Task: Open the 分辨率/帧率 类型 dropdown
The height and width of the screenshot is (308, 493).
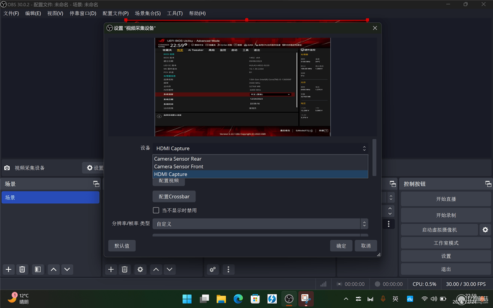Action: coord(260,224)
